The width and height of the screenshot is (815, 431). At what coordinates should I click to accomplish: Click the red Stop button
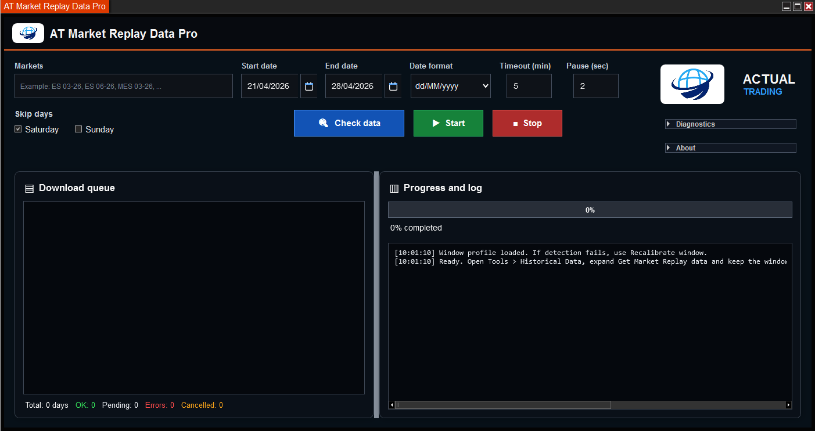(x=527, y=123)
